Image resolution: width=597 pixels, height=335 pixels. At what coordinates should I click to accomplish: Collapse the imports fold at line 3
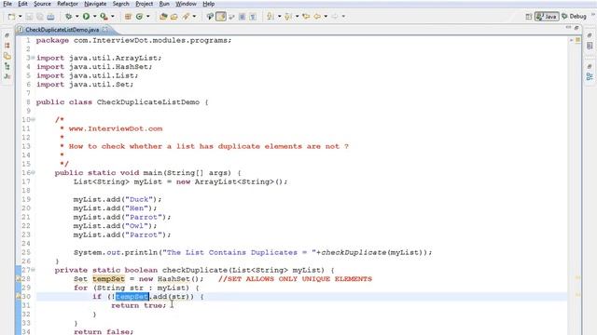(x=33, y=58)
